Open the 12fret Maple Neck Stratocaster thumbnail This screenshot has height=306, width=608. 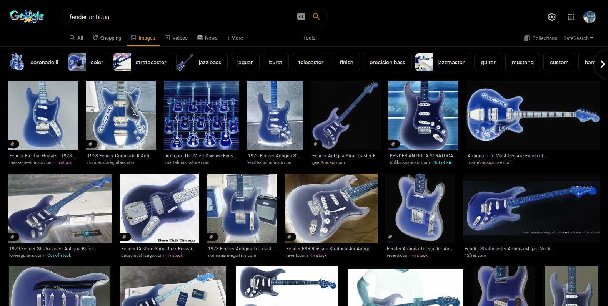[531, 208]
